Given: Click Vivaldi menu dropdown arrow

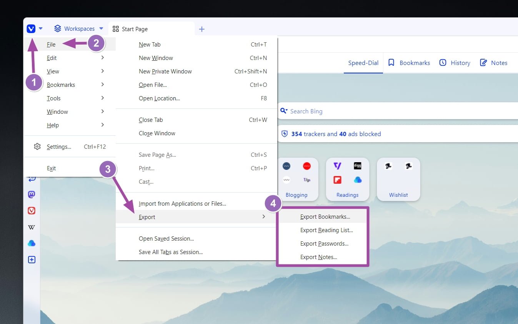Looking at the screenshot, I should 41,28.
